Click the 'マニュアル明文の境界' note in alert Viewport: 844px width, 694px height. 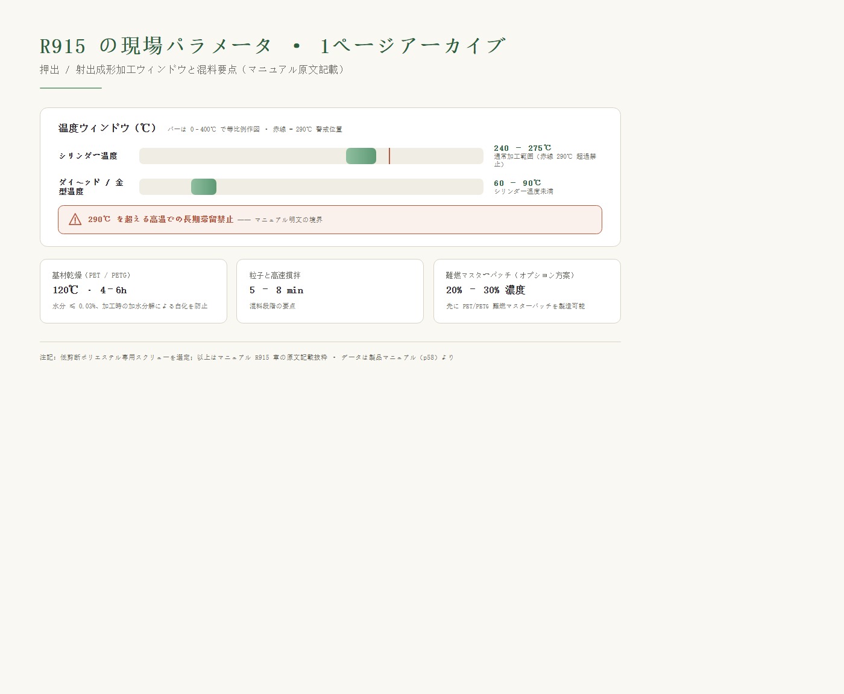[288, 220]
